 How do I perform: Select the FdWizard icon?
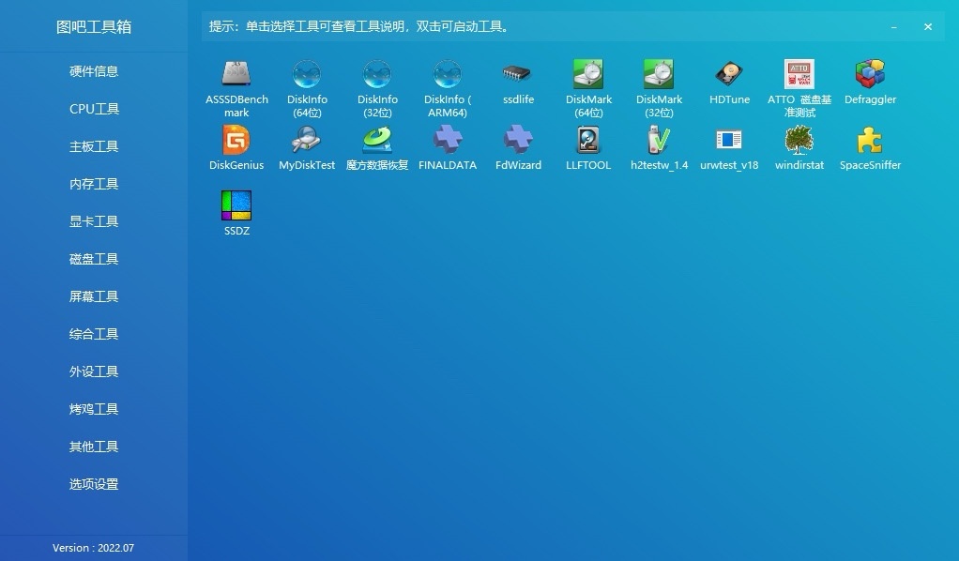click(518, 140)
